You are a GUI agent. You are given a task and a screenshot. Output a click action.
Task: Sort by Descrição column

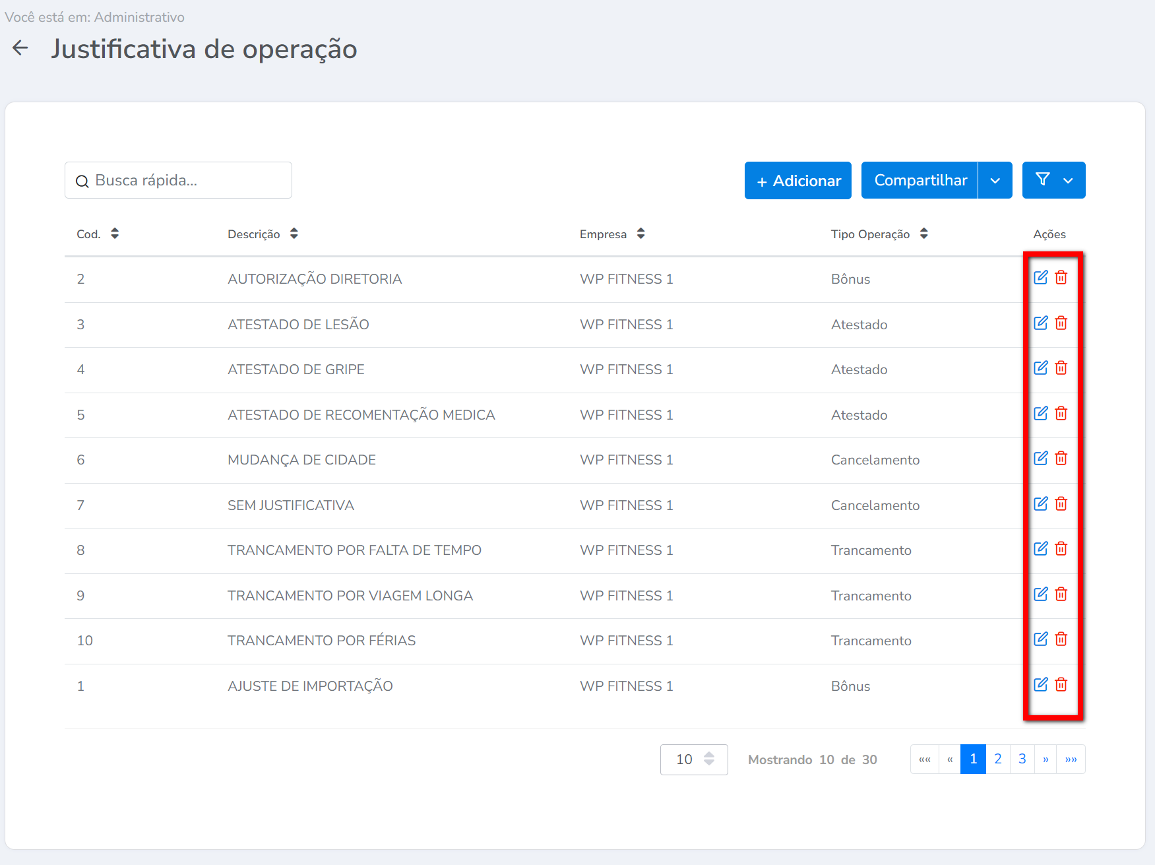click(x=294, y=234)
